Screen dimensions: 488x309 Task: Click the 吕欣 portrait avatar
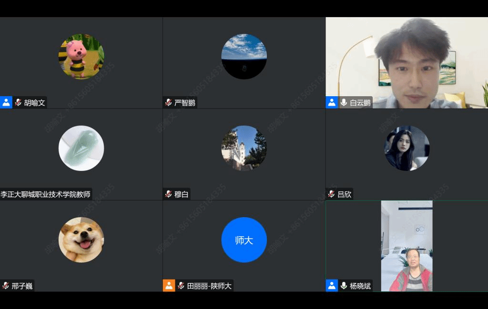[x=407, y=148]
